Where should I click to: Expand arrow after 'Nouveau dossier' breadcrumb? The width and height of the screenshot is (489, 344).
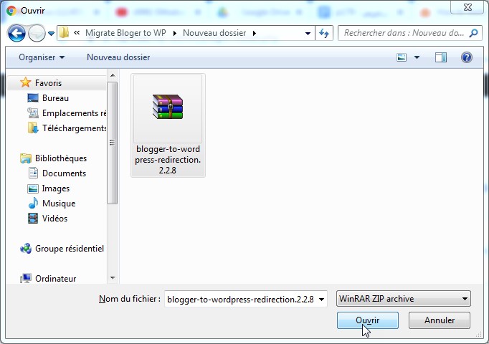(255, 33)
